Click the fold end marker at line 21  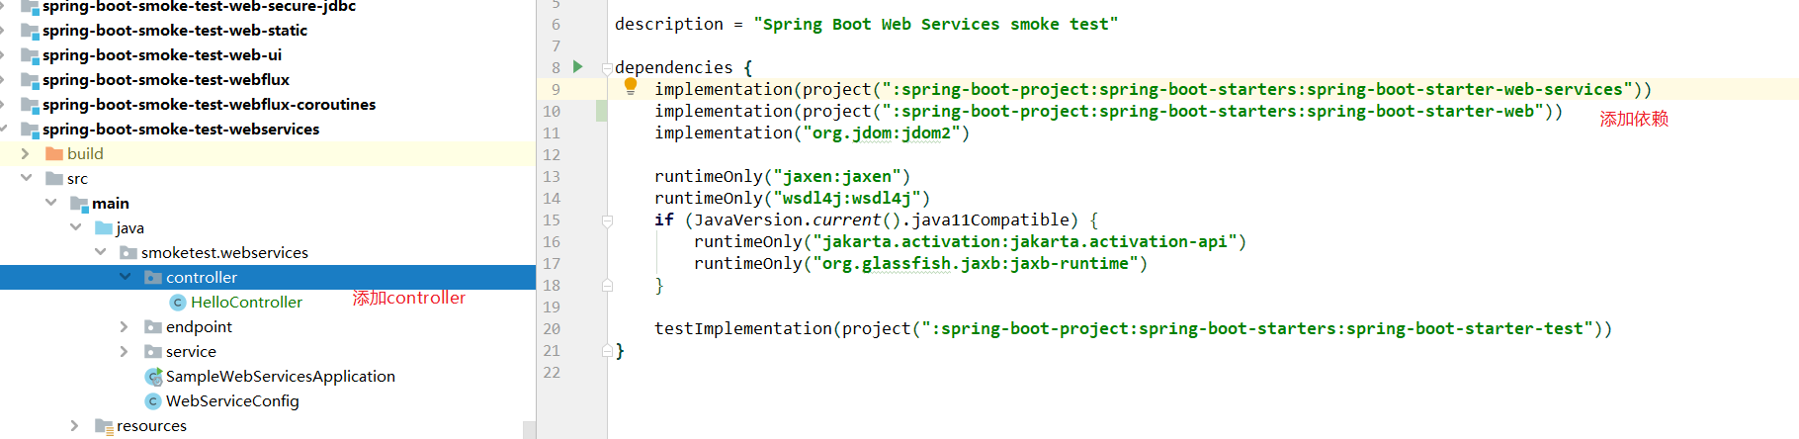(x=607, y=351)
